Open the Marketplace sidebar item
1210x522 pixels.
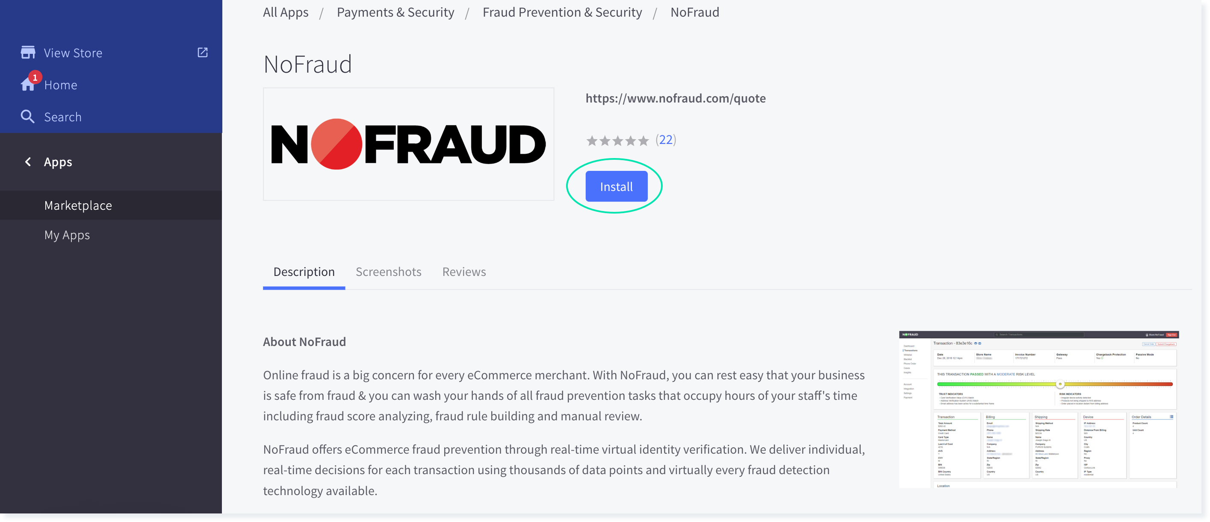click(x=78, y=205)
